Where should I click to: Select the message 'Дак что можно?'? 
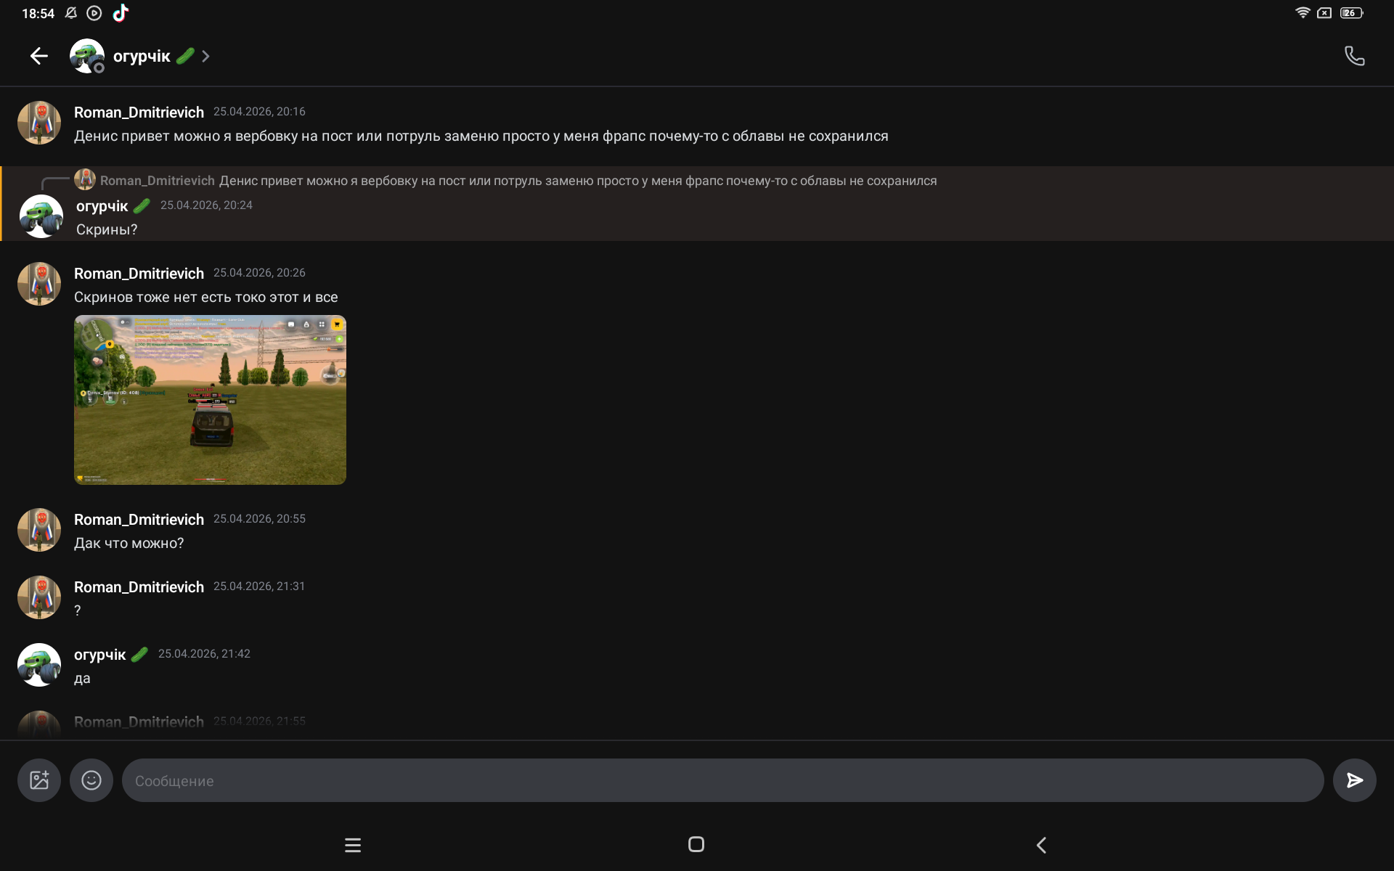(x=129, y=544)
